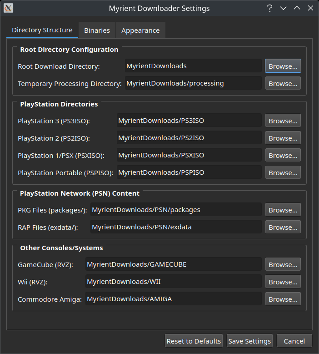Click the RAP Files exdata path field
Image resolution: width=319 pixels, height=354 pixels.
click(175, 227)
